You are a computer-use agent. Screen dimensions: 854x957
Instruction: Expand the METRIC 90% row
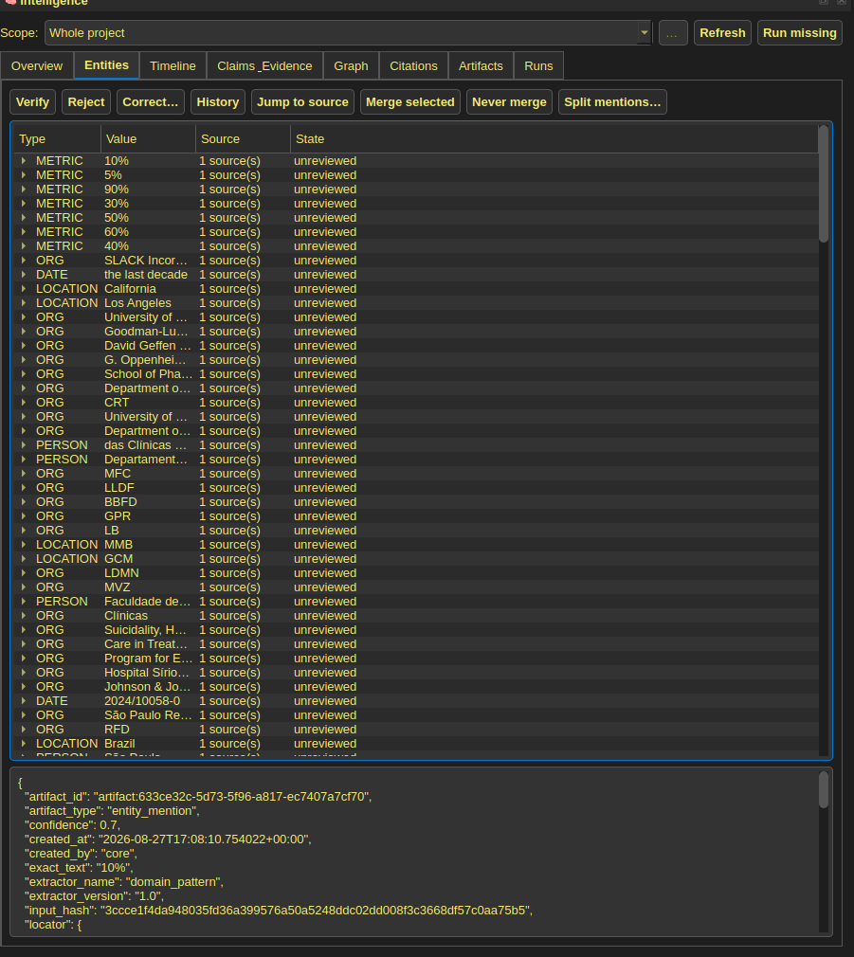click(x=23, y=190)
